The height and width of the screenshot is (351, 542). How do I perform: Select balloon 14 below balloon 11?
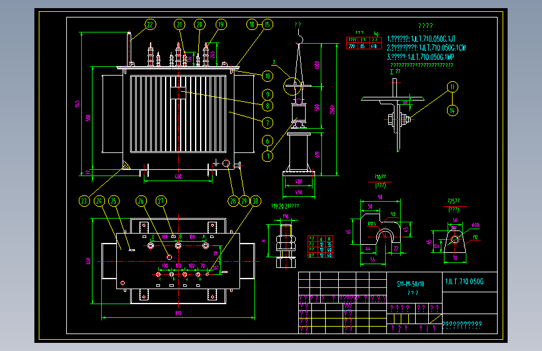(452, 111)
